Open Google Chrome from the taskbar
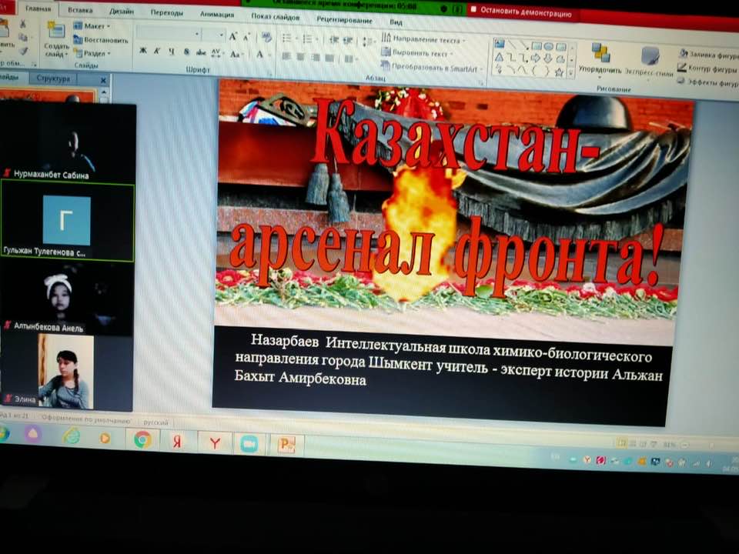 click(142, 439)
